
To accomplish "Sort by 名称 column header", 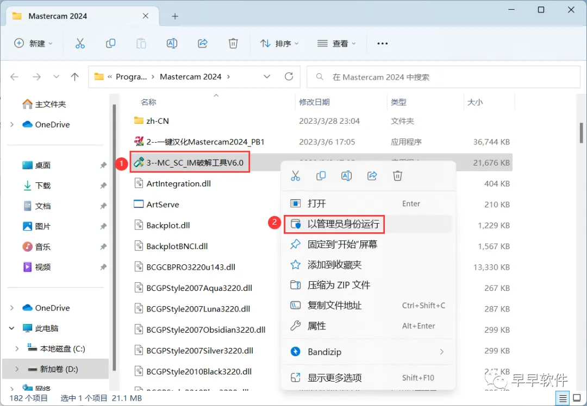I will pyautogui.click(x=148, y=102).
